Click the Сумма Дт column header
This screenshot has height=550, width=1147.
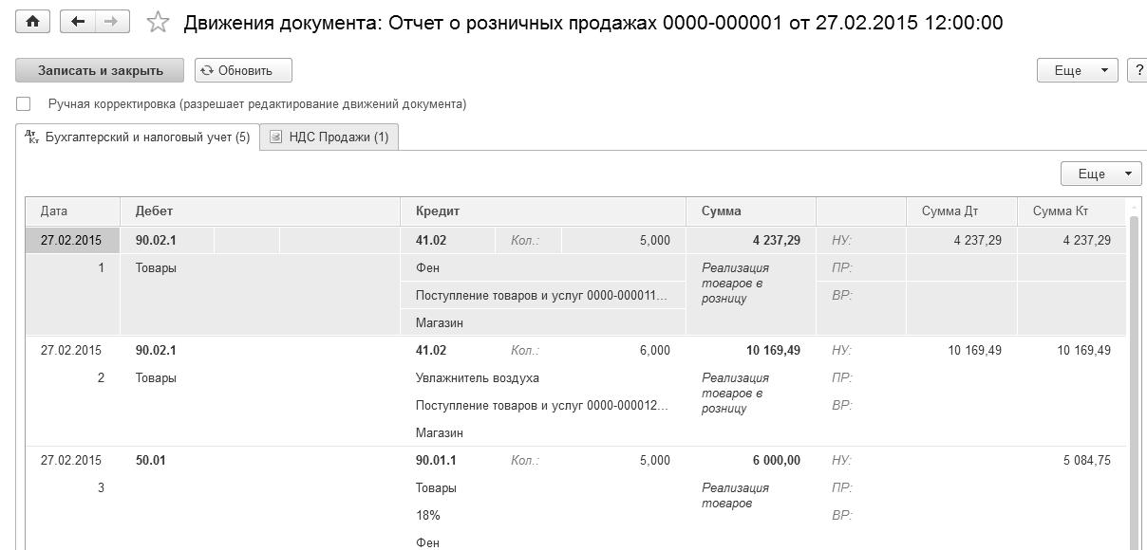coord(950,211)
